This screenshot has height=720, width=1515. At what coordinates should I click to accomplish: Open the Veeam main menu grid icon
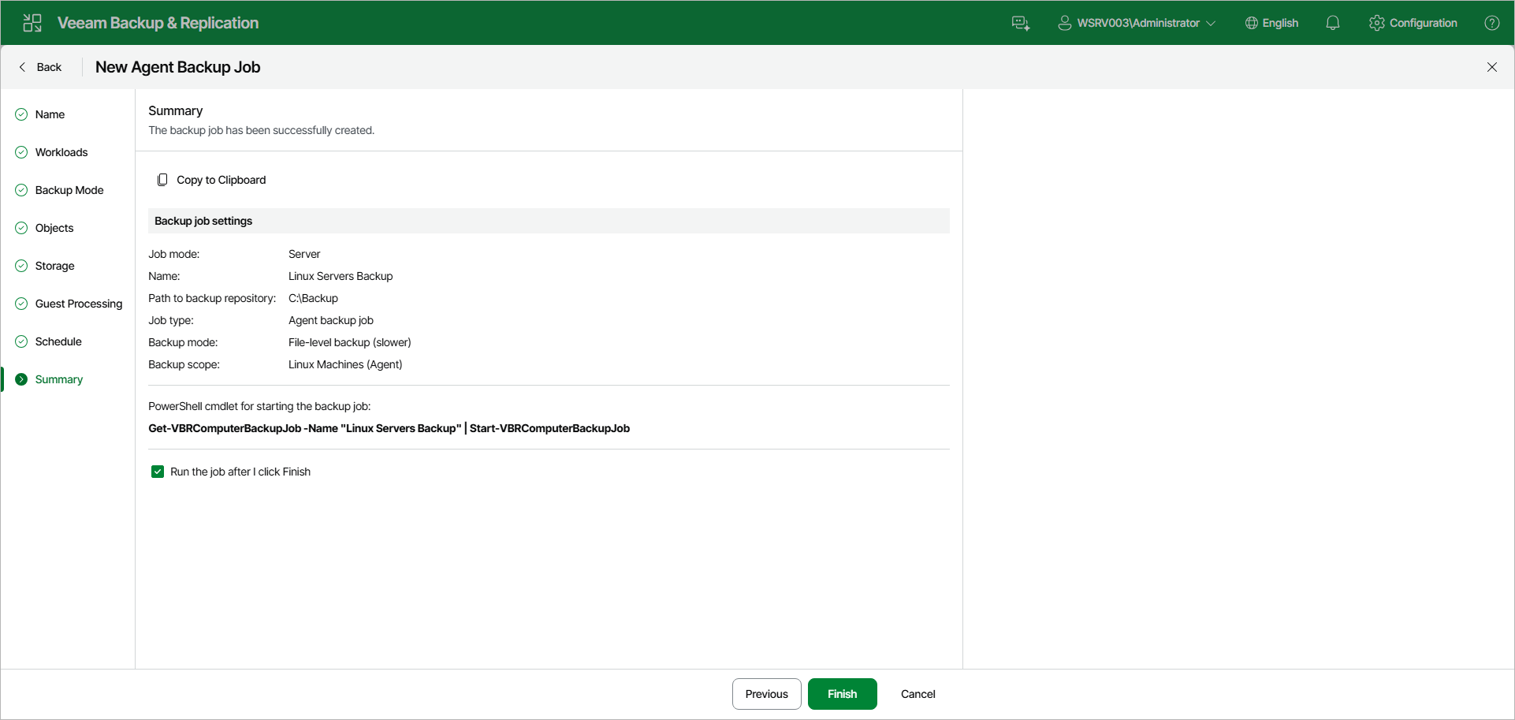click(32, 23)
